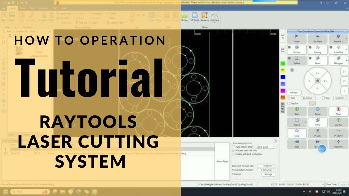Screen dimensions: 349x196
Task: Check Auto return after processing
Action: (x=233, y=147)
